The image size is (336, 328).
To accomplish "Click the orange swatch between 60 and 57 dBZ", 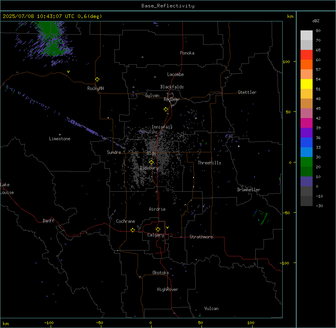I will 306,64.
